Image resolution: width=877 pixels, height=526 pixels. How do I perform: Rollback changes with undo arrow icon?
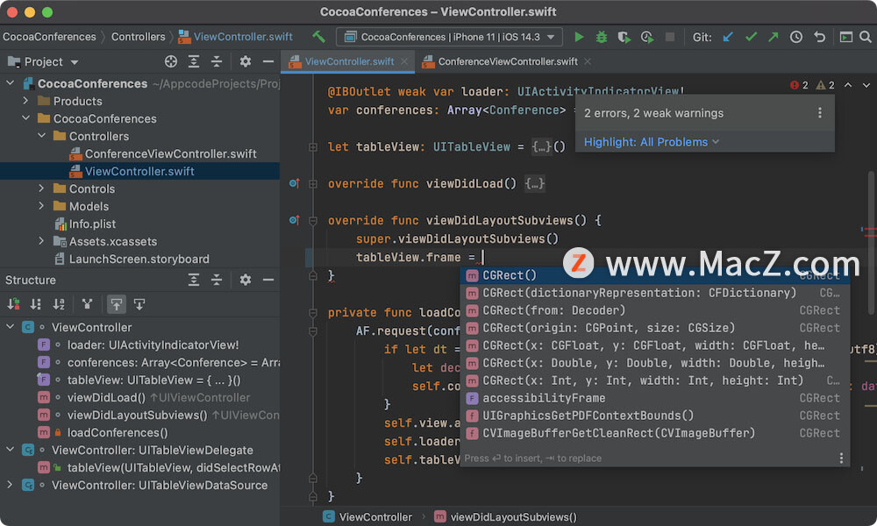(819, 37)
